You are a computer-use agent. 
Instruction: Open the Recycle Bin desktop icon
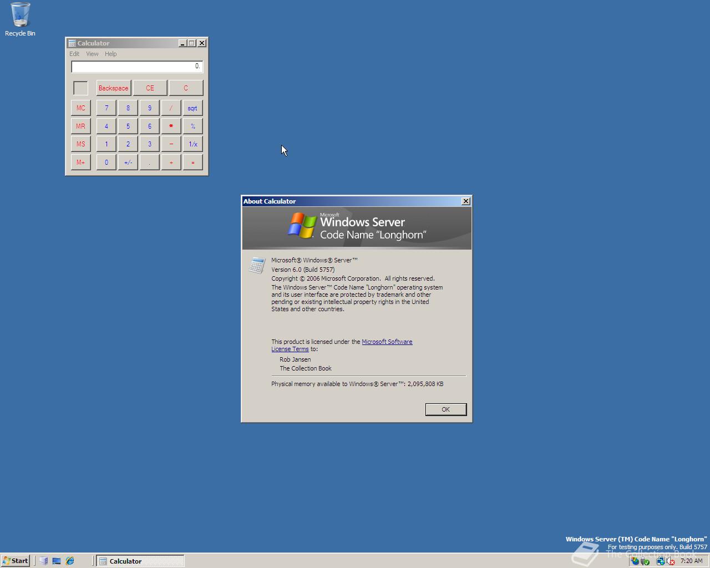(20, 19)
